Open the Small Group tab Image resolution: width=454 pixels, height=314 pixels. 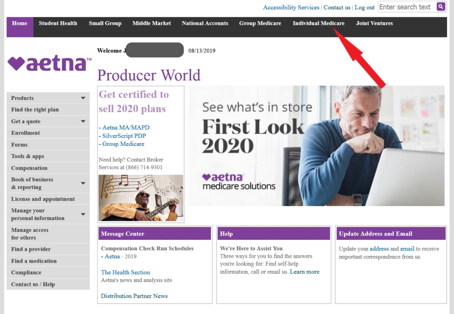(x=105, y=24)
